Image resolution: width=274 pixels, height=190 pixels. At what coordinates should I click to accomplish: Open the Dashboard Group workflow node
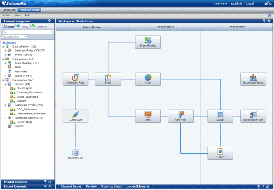click(253, 79)
